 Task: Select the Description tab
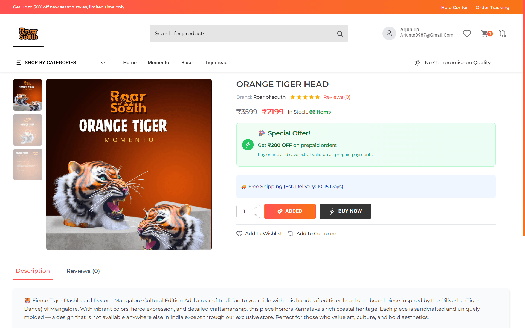pyautogui.click(x=33, y=271)
